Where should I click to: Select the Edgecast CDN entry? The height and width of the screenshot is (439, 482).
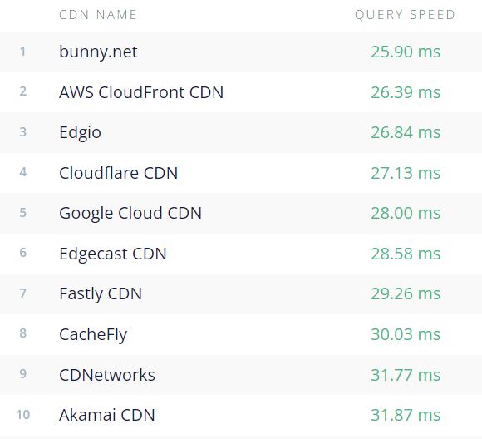click(x=113, y=254)
